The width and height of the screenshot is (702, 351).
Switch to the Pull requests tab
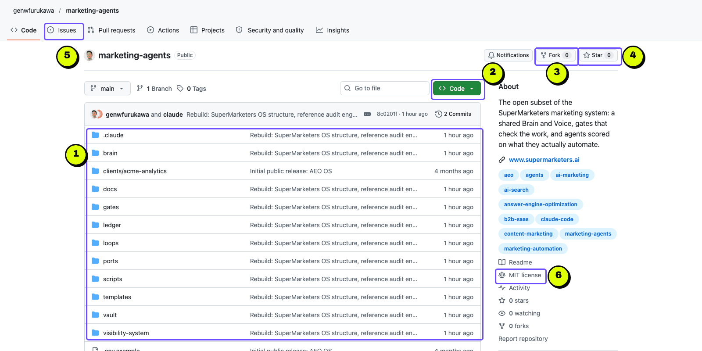111,30
